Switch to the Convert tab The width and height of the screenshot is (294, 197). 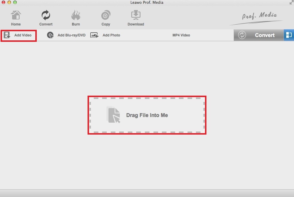coord(45,18)
